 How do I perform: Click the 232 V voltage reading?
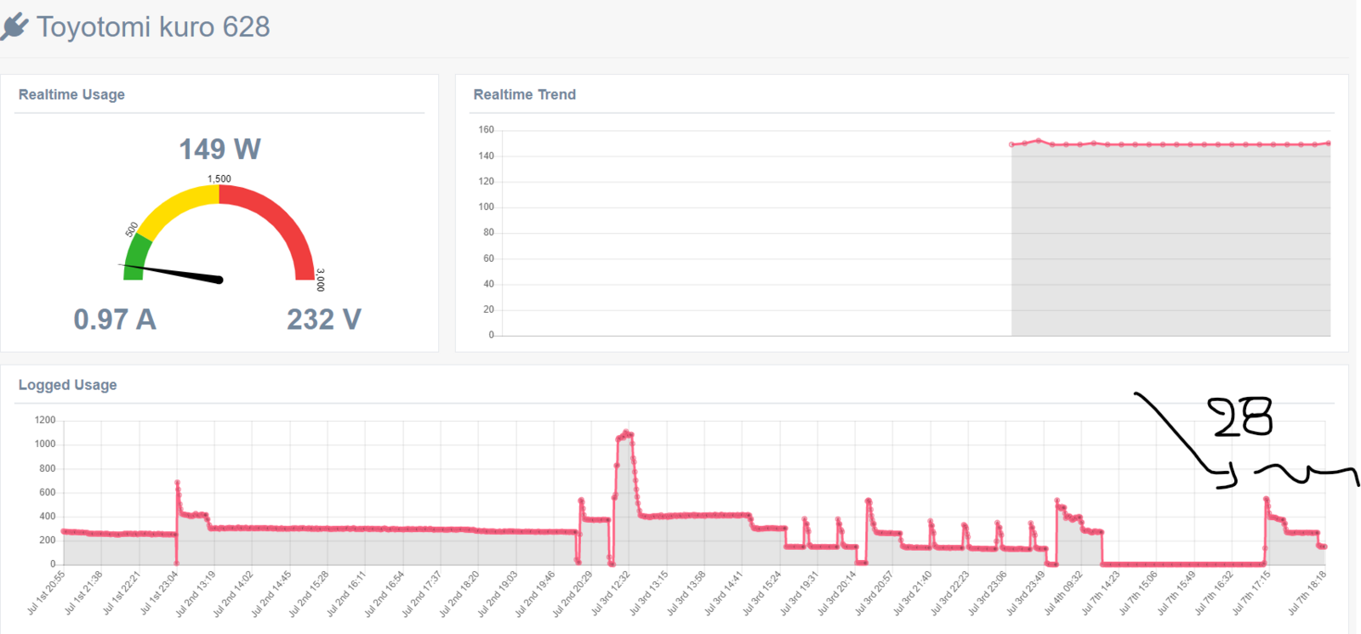(324, 320)
